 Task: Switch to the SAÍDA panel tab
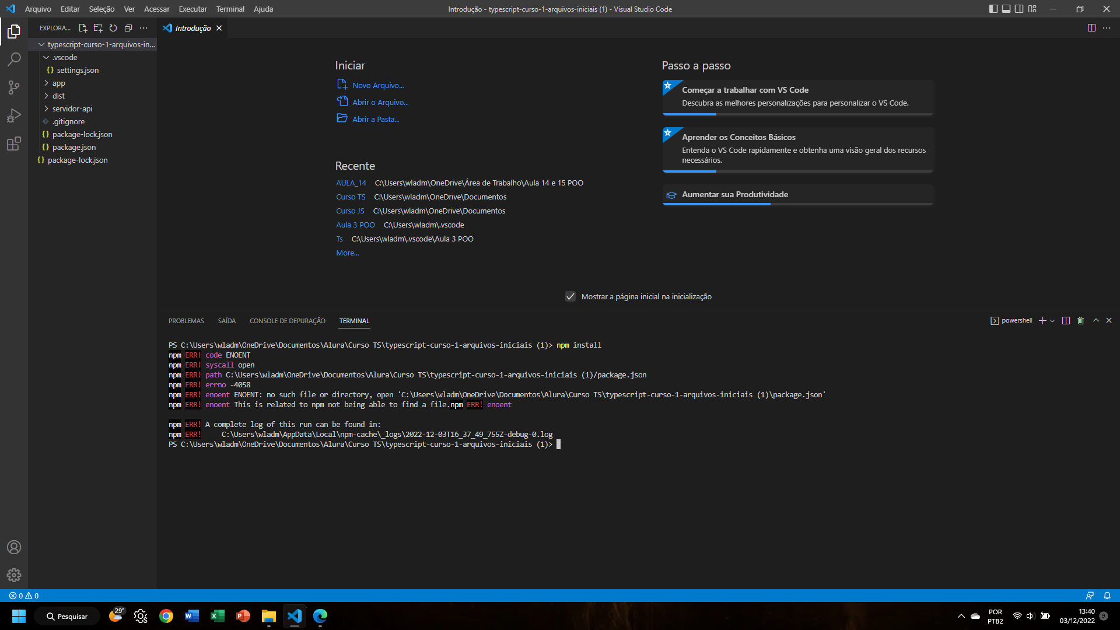(x=226, y=321)
